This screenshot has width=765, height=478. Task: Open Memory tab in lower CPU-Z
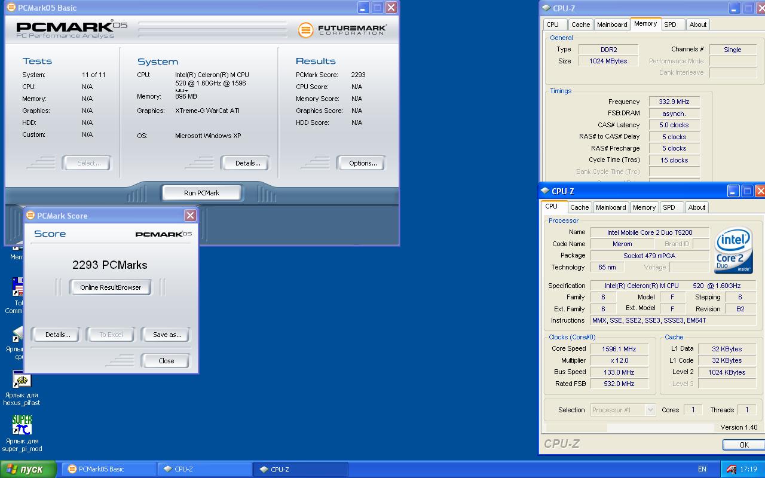pyautogui.click(x=644, y=207)
